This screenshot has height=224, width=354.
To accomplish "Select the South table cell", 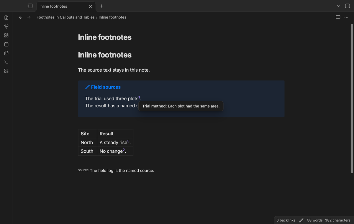I will (87, 151).
